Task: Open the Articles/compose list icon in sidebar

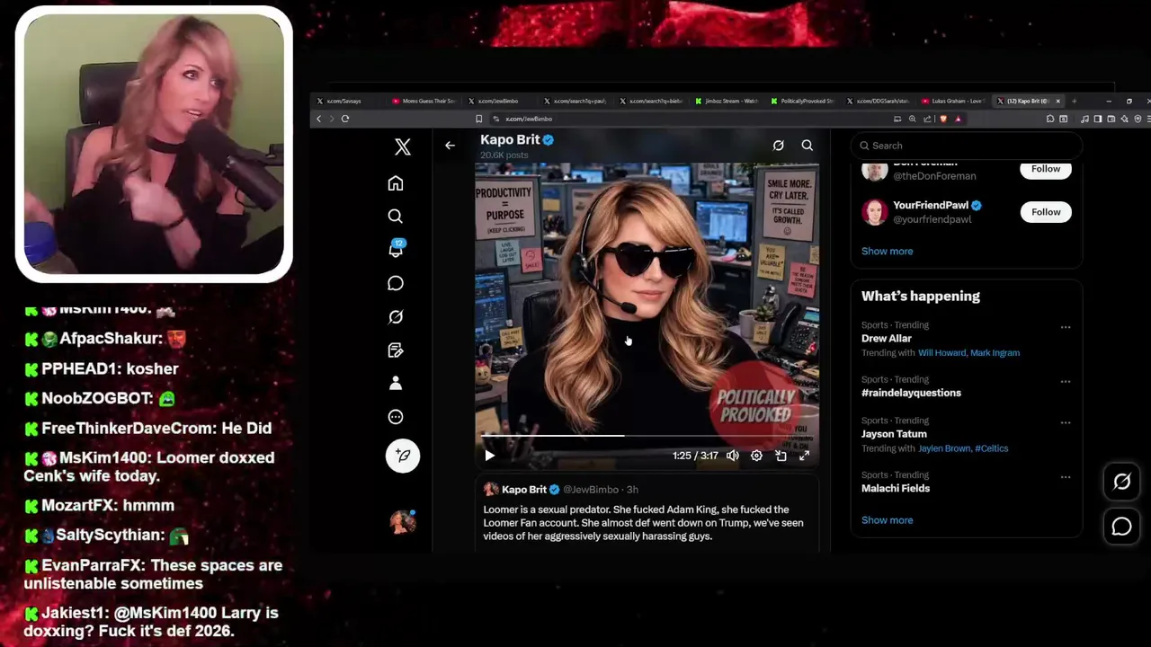Action: click(396, 350)
